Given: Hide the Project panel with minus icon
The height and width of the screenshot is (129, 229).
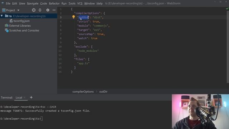Looking at the screenshot, I should (54, 10).
